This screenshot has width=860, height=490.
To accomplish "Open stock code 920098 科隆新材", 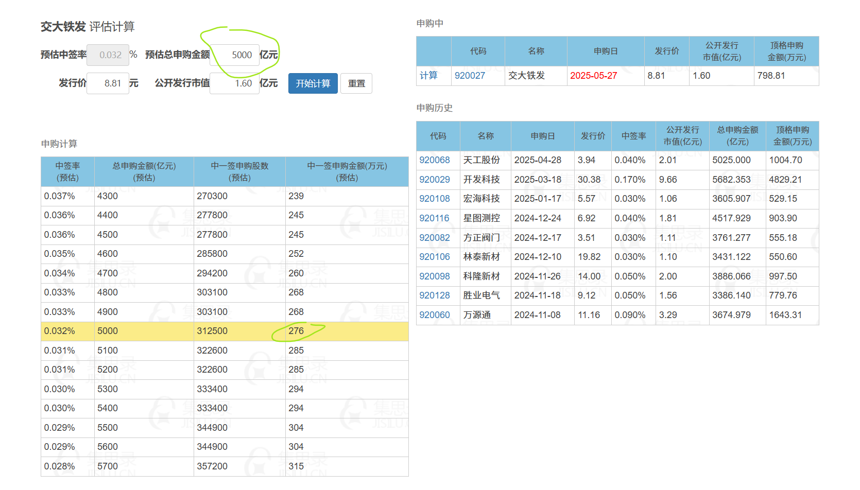I will click(434, 276).
